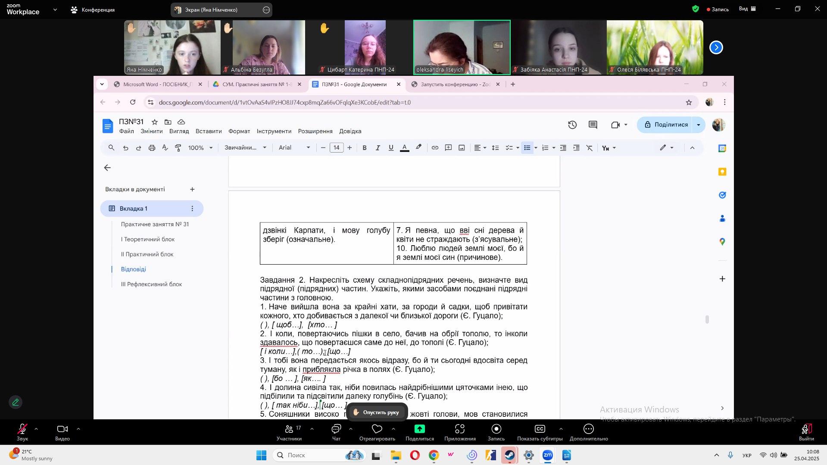827x465 pixels.
Task: Toggle bold formatting
Action: click(365, 148)
